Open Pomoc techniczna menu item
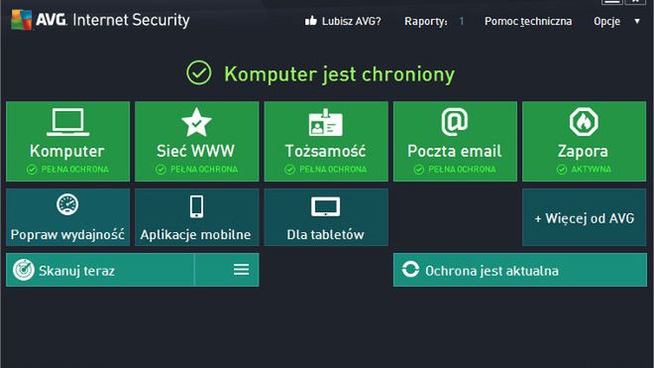 point(528,21)
